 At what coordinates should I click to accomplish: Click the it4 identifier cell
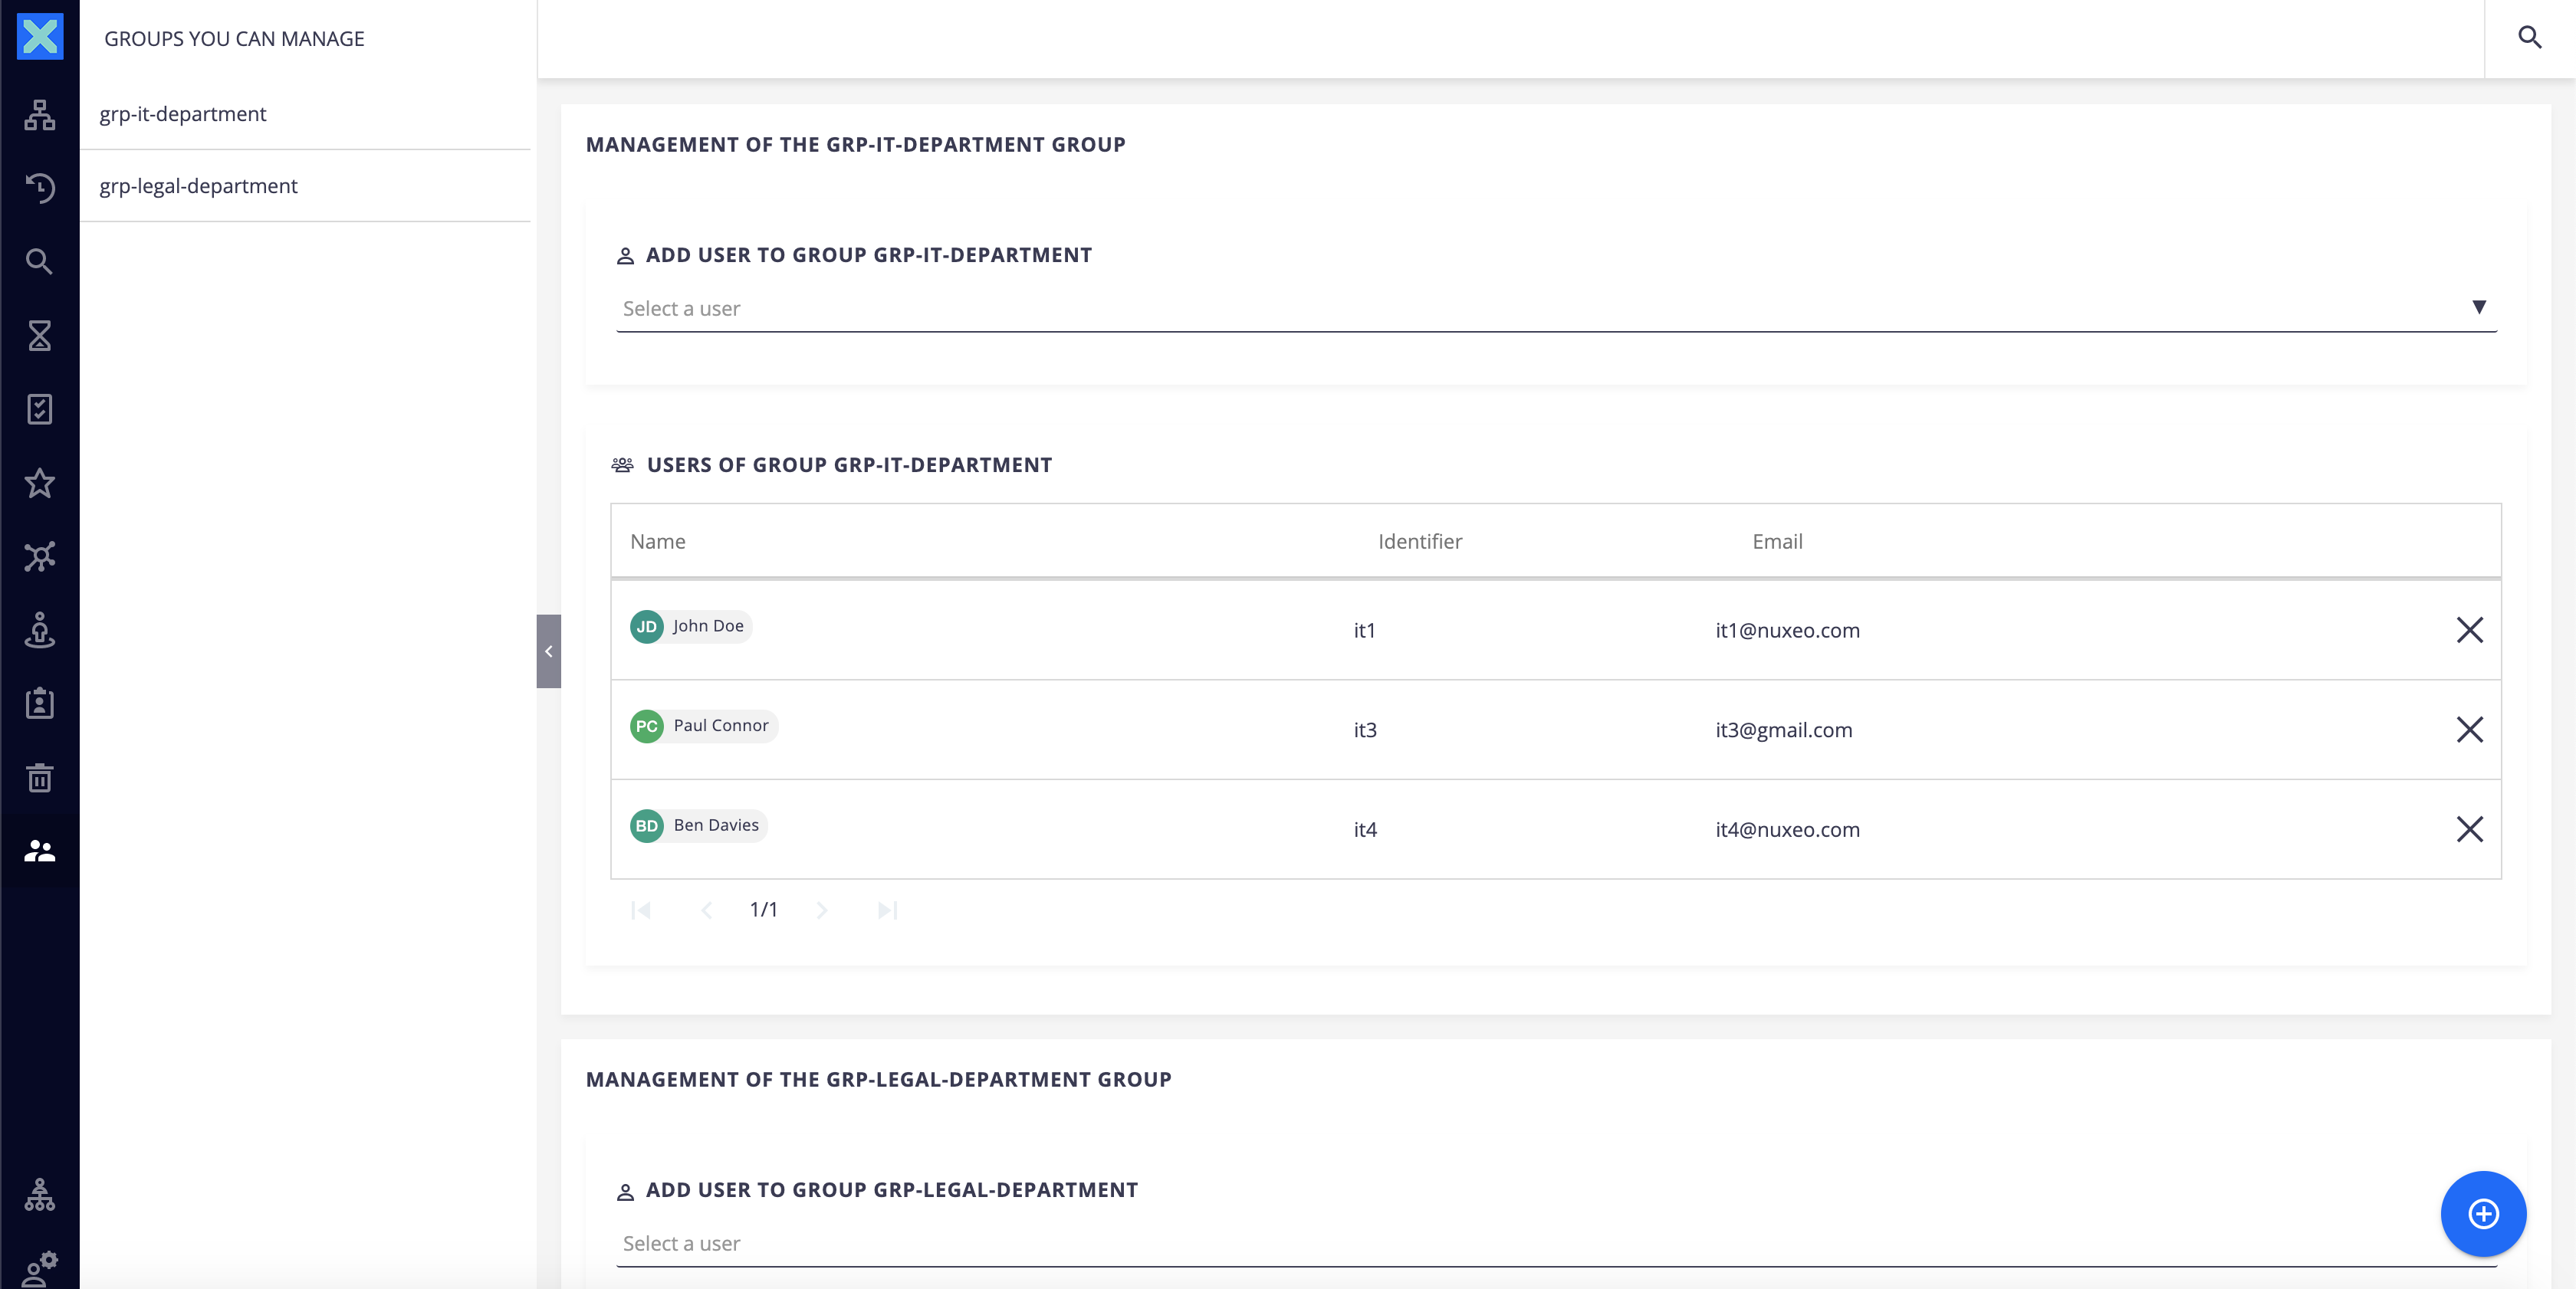pos(1365,829)
